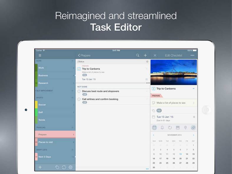This screenshot has width=232, height=174.
Task: Expand the Trip to Canberra title chevron
Action: tap(193, 89)
